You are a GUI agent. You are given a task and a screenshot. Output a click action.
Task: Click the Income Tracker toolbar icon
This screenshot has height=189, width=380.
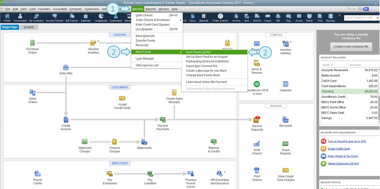tap(54, 17)
